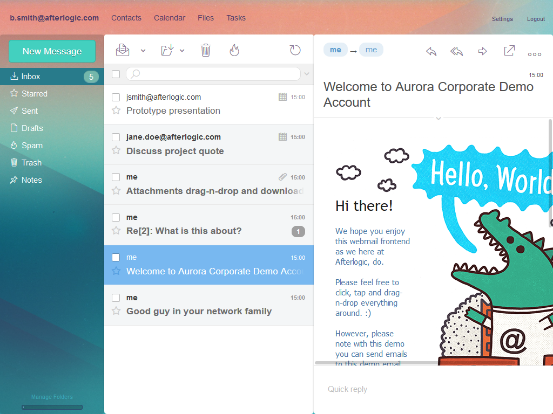Check the Discuss project quote checkbox

pos(116,137)
